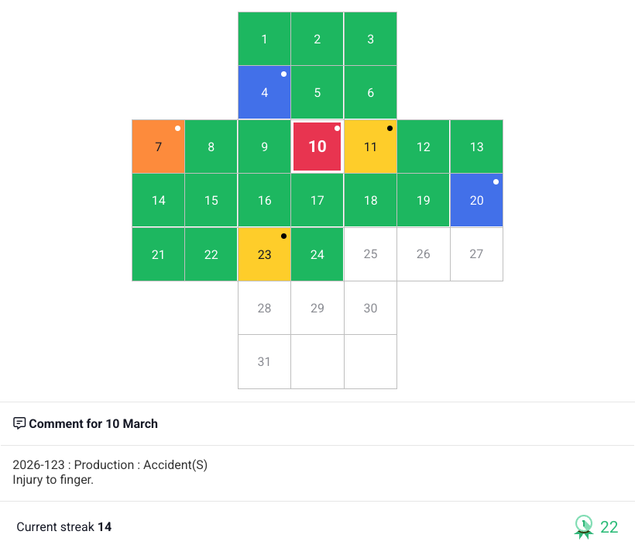Select green day 1 on the calendar

pyautogui.click(x=265, y=40)
